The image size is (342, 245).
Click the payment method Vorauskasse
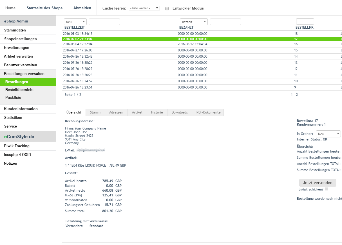tap(99, 221)
